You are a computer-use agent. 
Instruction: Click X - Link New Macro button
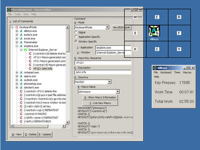click(x=100, y=103)
